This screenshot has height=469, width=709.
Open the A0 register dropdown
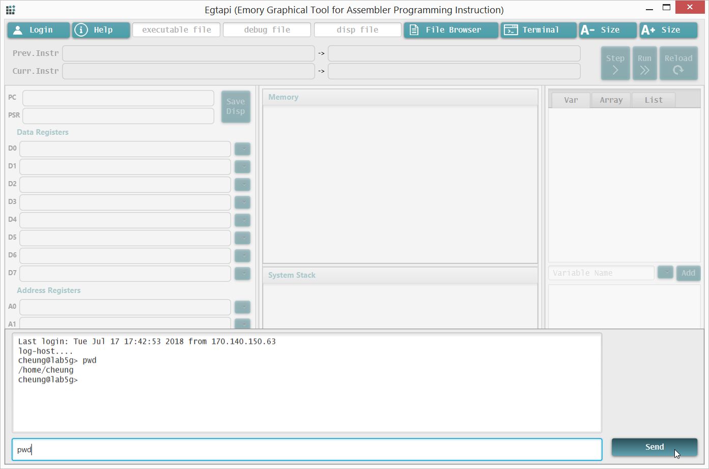[242, 307]
